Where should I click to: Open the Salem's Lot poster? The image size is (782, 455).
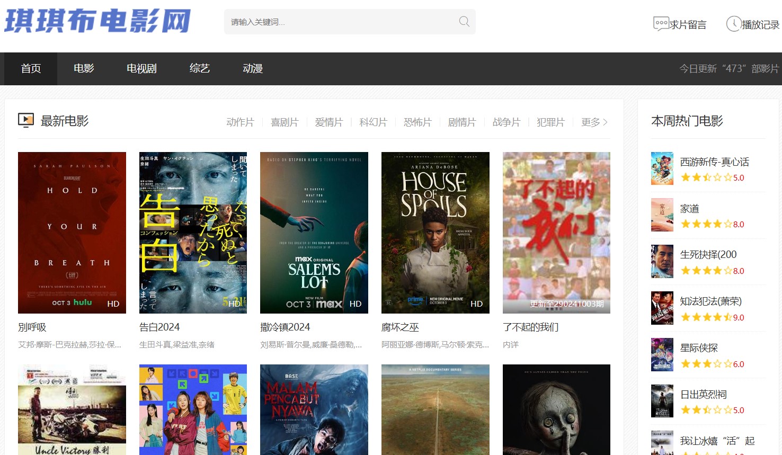pos(314,233)
